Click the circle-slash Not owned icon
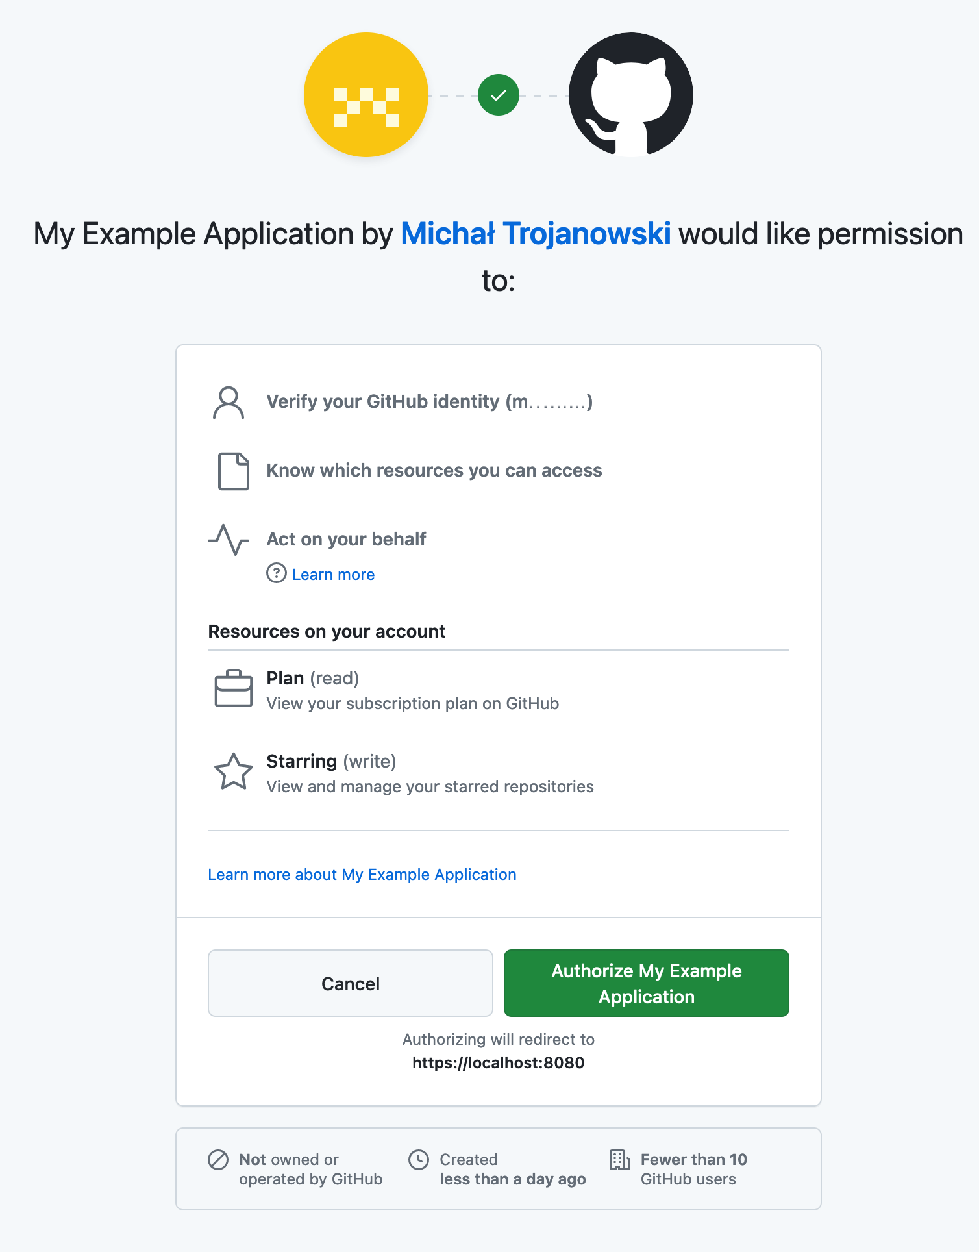Viewport: 979px width, 1252px height. click(218, 1160)
